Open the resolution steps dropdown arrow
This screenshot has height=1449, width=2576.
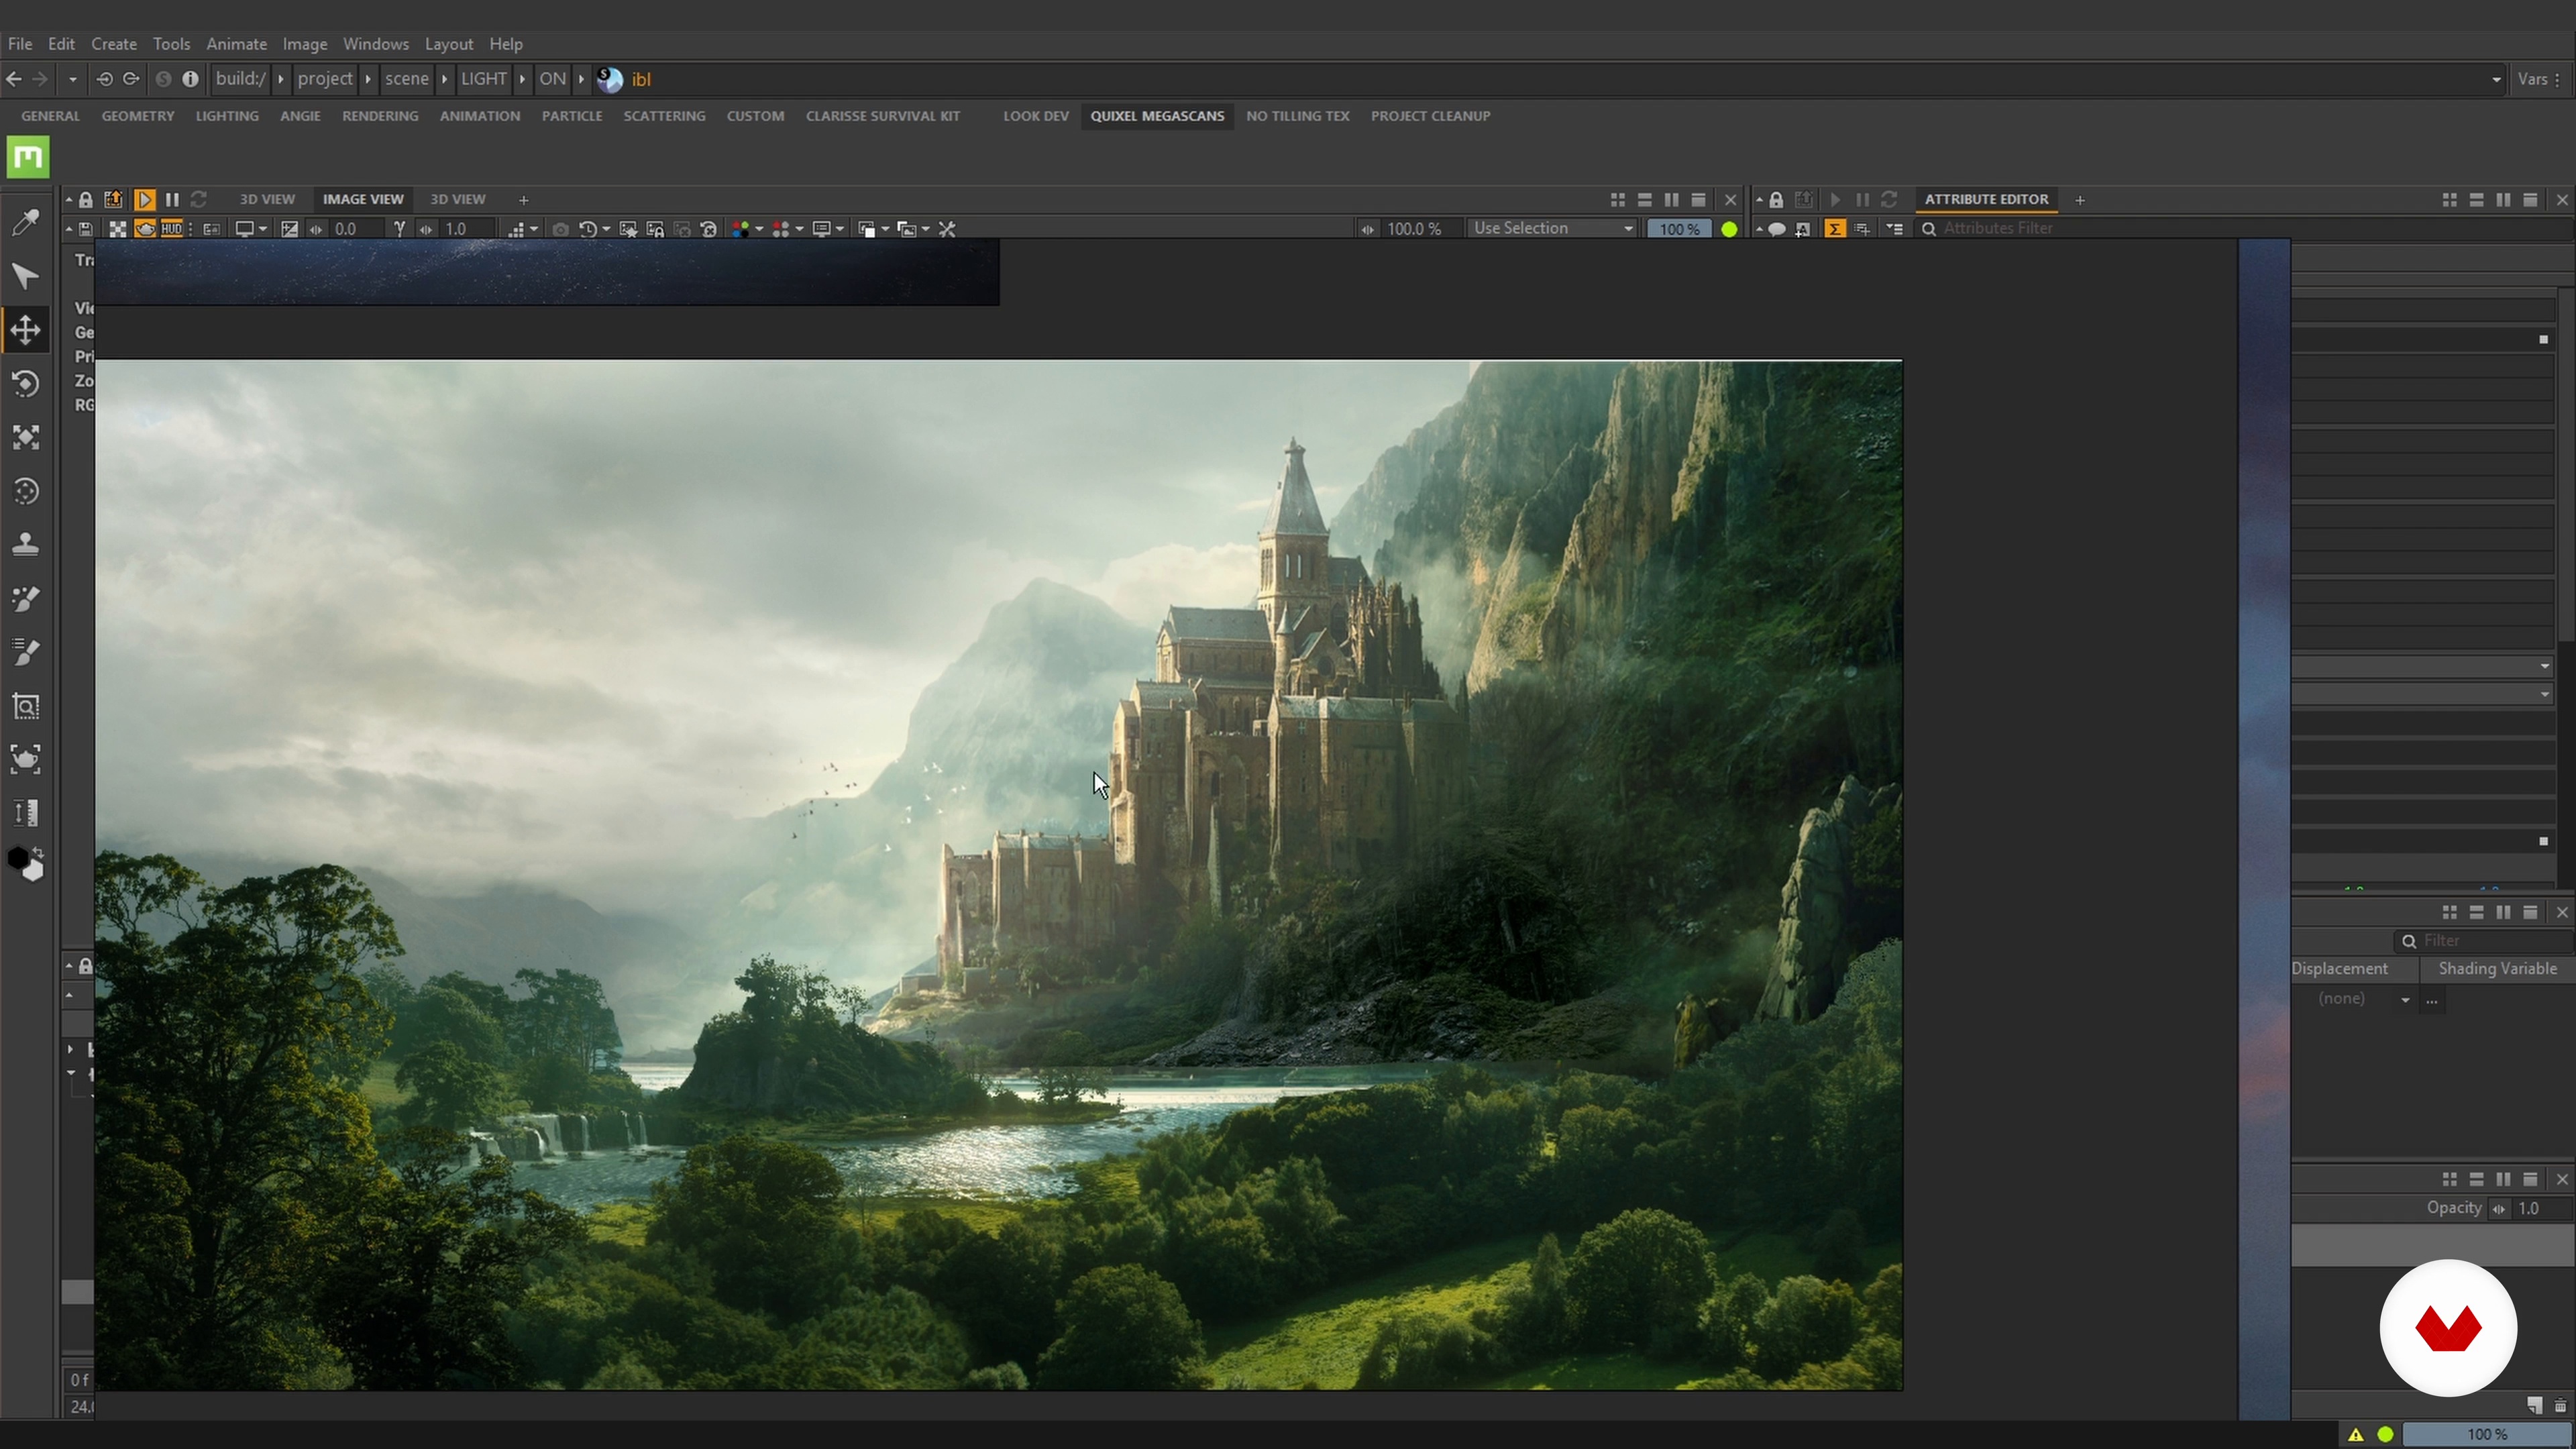[534, 229]
